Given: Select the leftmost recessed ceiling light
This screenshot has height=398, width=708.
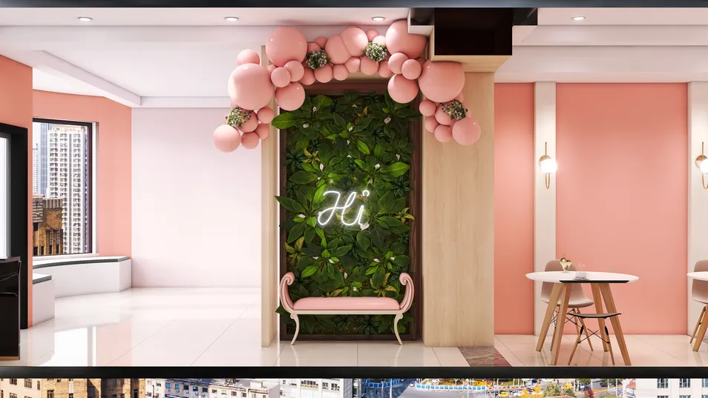Looking at the screenshot, I should (x=85, y=19).
